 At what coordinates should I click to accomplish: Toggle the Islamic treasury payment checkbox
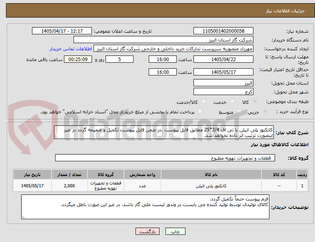(x=200, y=111)
